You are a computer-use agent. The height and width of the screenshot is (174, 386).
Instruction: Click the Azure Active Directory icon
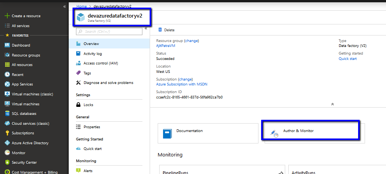(x=7, y=143)
